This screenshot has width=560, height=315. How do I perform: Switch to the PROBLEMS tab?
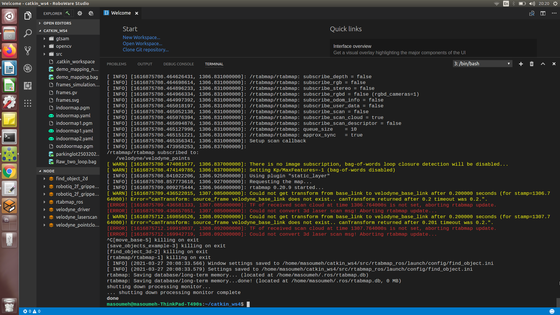point(116,64)
